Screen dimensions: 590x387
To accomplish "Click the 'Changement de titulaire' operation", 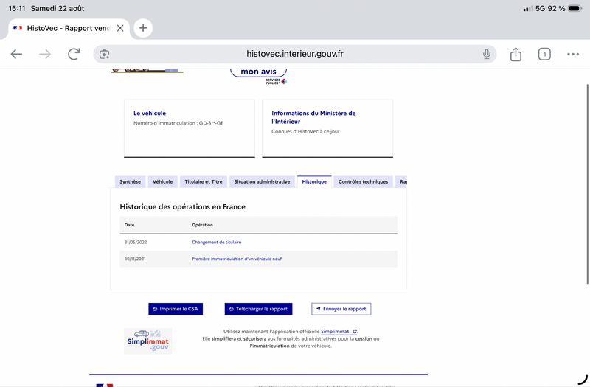I will (216, 243).
